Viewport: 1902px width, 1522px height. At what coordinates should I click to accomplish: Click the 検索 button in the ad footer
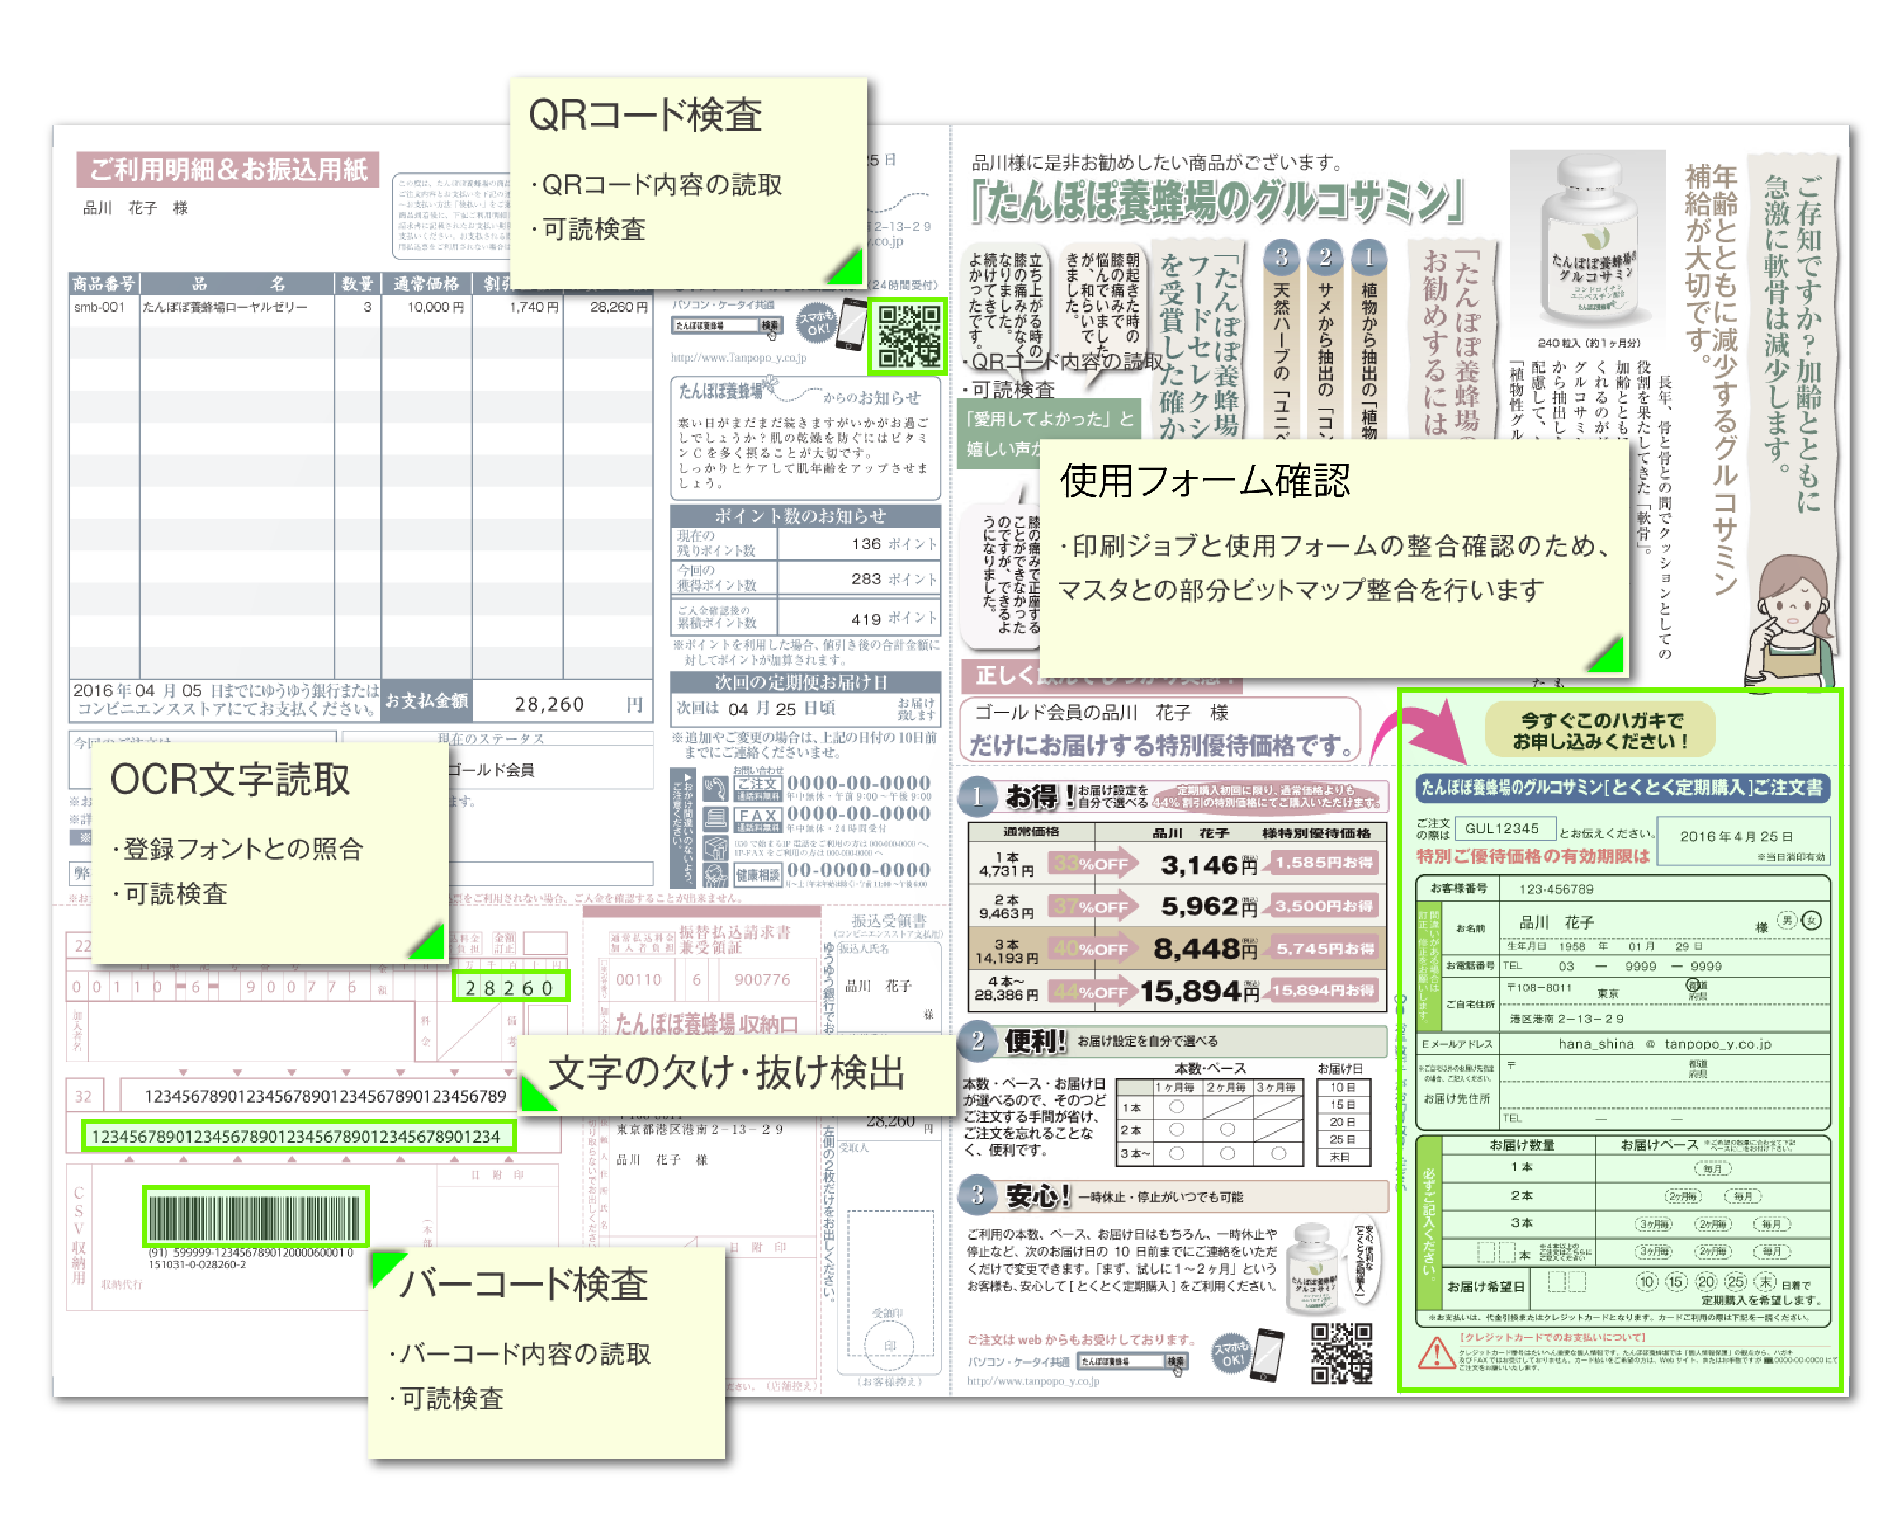(1176, 1361)
